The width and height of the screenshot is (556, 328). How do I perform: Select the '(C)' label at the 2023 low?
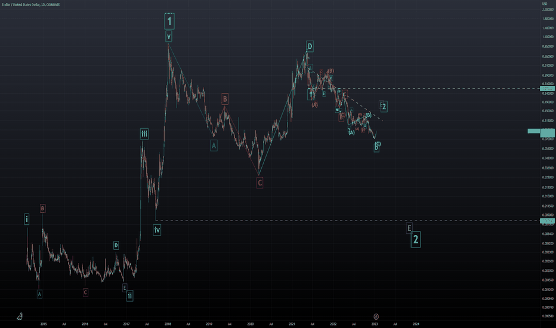378,144
